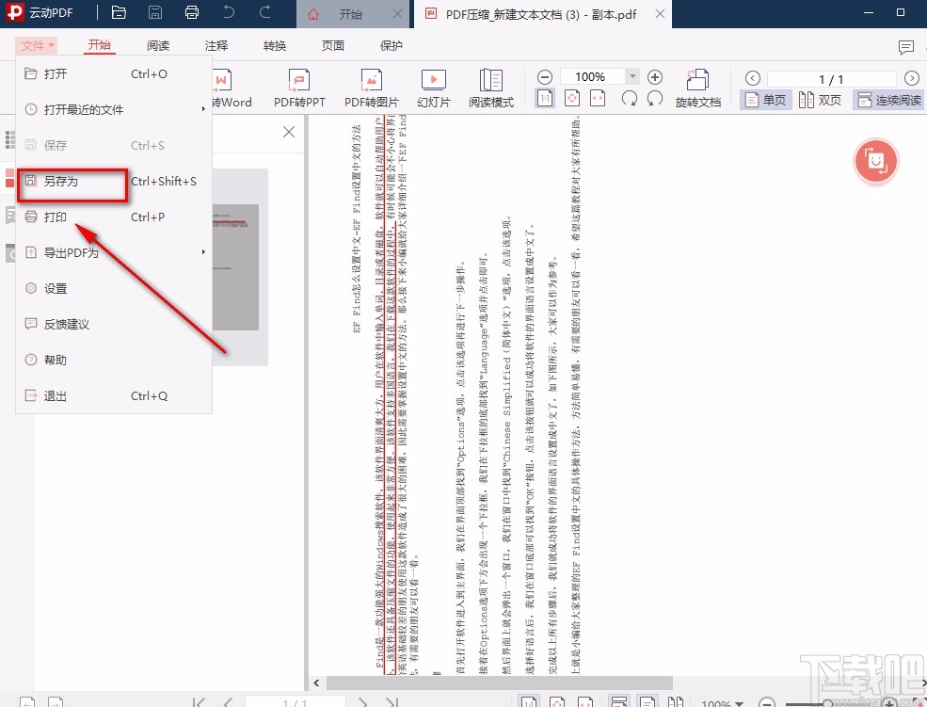Image resolution: width=927 pixels, height=707 pixels.
Task: Rotate view counterclockwise with toolbar icon
Action: pos(654,99)
